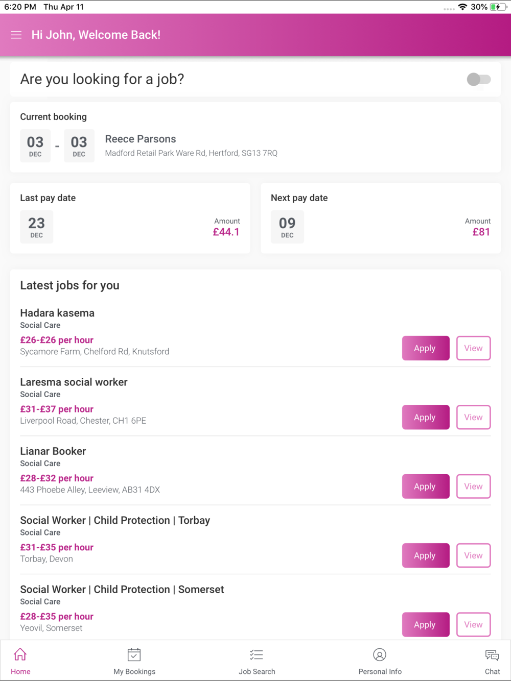511x681 pixels.
Task: View the Torbay Child Protection job
Action: coord(473,555)
